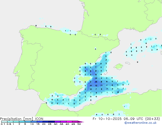Click the '50' legend scale label
This screenshot has height=125, width=162.
click(79, 124)
